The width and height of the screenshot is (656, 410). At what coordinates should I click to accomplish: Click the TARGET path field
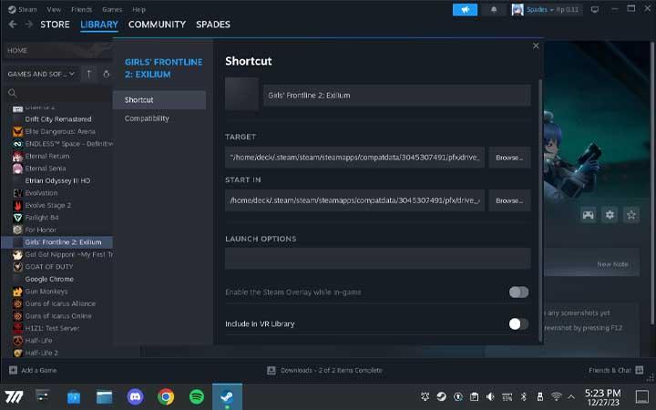(354, 158)
